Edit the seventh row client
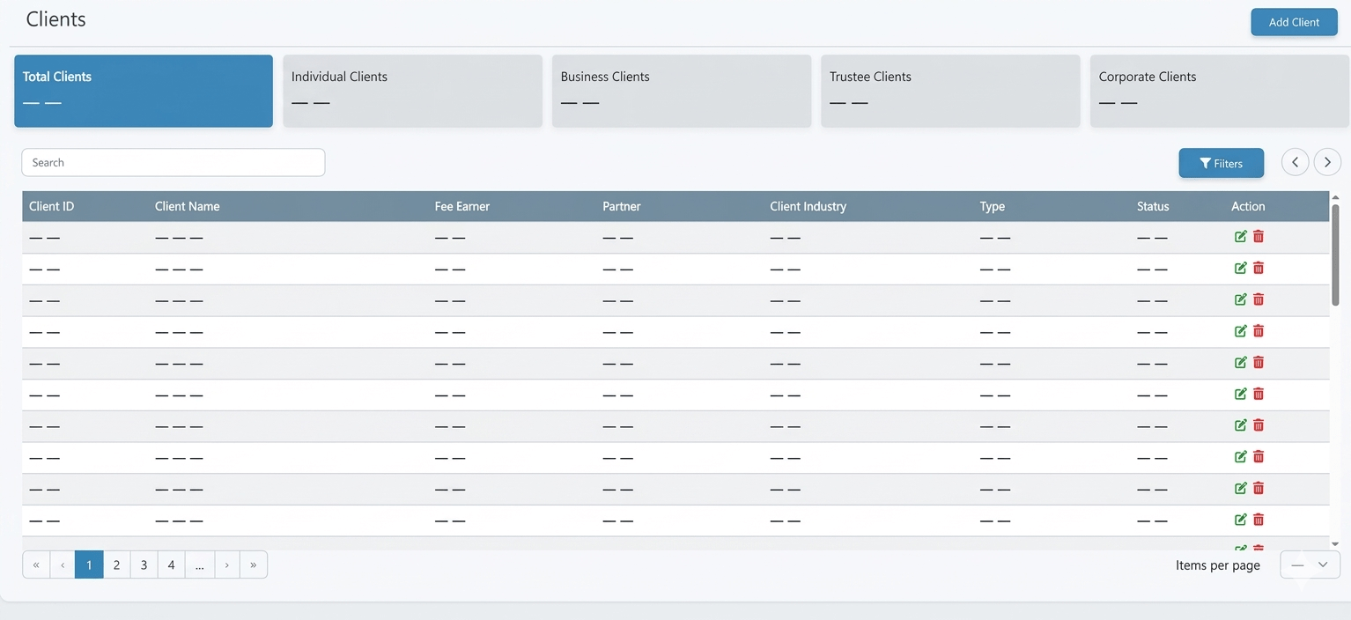The image size is (1351, 620). coord(1240,425)
